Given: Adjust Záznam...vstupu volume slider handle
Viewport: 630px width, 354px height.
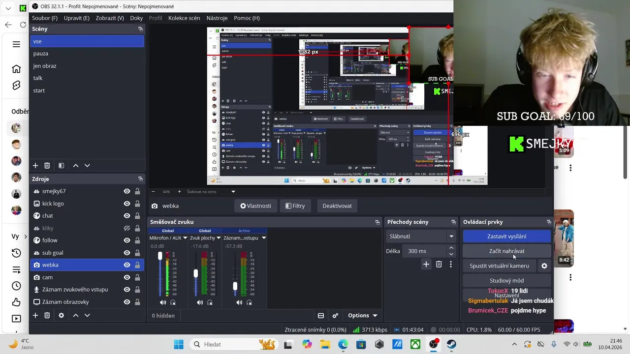Looking at the screenshot, I should [x=235, y=286].
